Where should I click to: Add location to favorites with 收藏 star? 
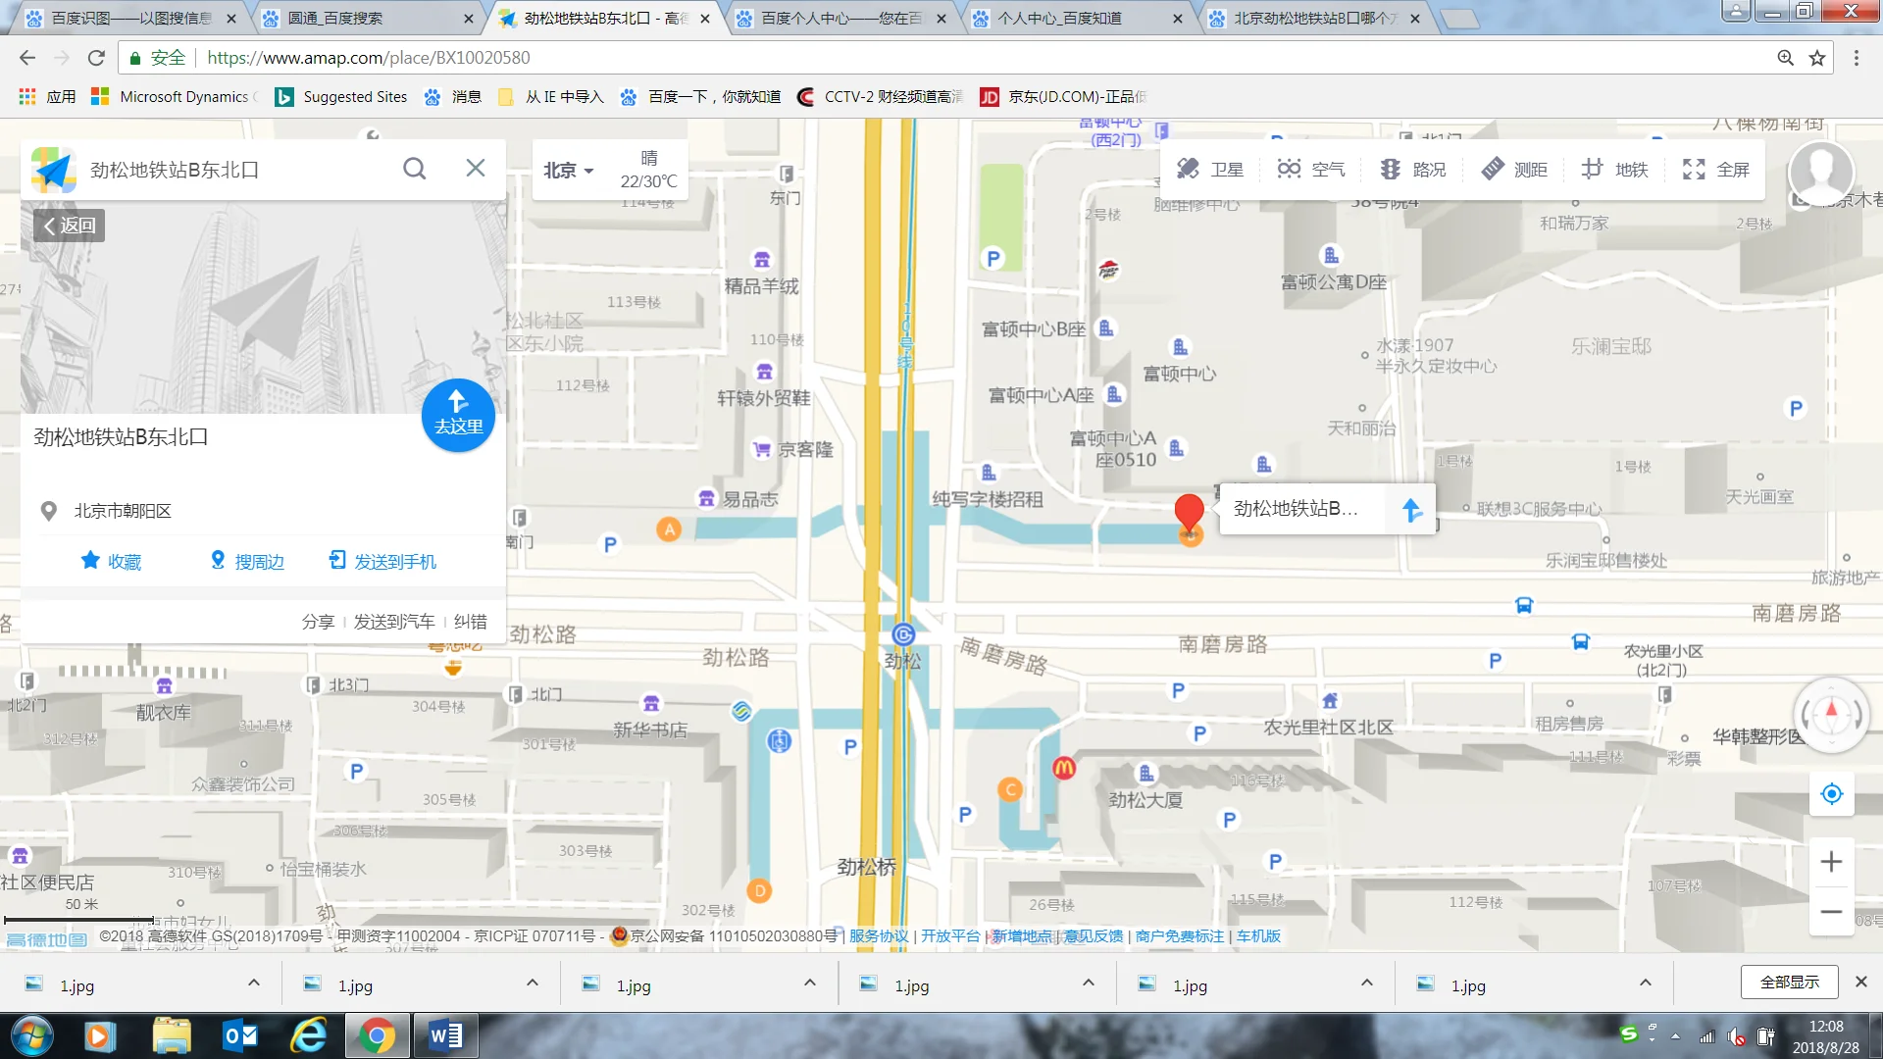pos(110,560)
